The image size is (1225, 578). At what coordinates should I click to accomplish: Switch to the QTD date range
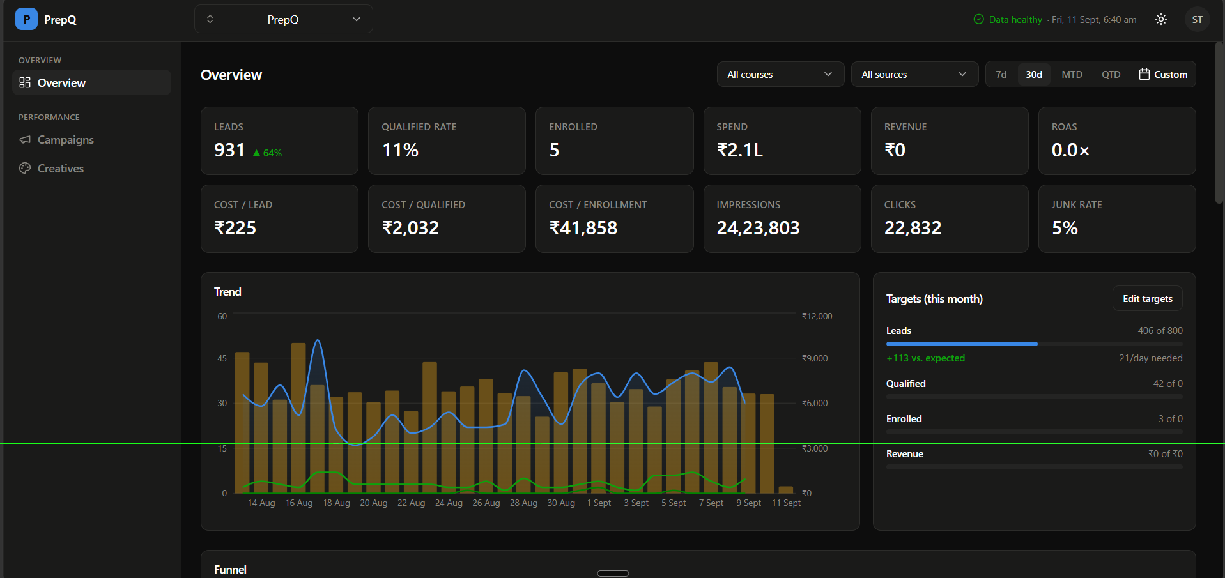pos(1111,74)
